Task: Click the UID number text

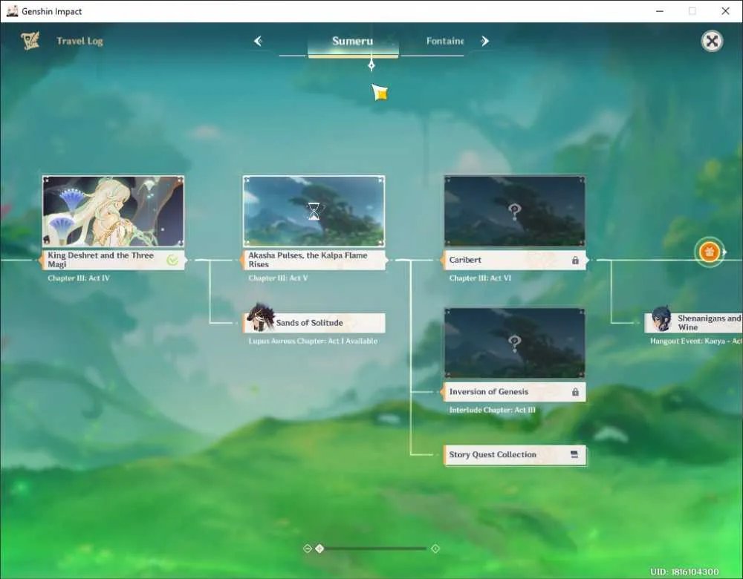Action: point(685,572)
